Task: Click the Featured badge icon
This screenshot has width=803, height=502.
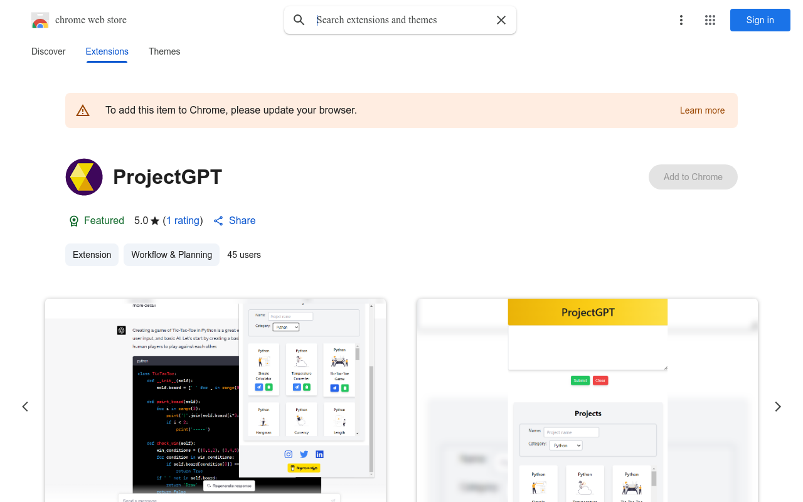Action: click(x=74, y=221)
